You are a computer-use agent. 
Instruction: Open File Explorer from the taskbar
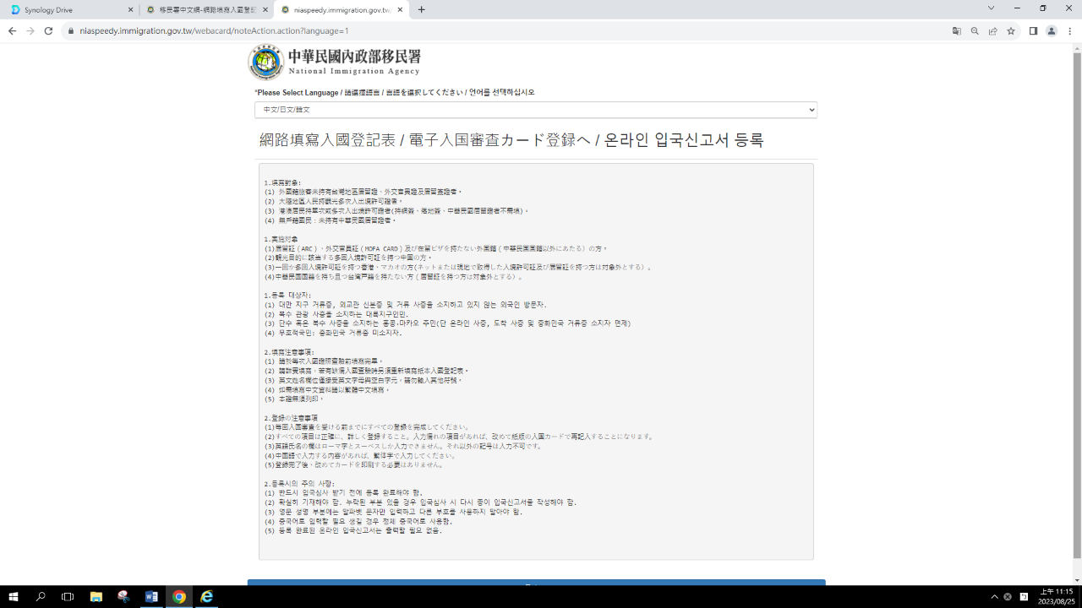click(x=96, y=597)
